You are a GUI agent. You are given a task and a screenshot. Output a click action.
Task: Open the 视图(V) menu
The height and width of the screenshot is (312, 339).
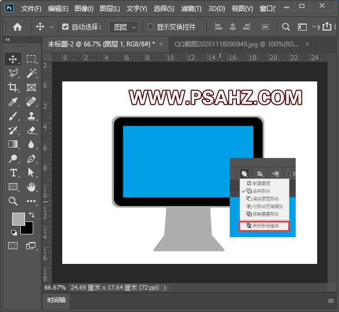pyautogui.click(x=242, y=9)
